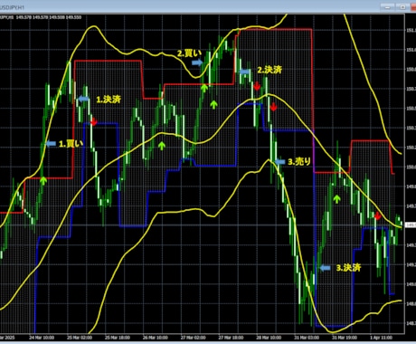The width and height of the screenshot is (416, 344).
Task: Select the 28 Mar 10:00 time axis label
Action: pos(269,338)
